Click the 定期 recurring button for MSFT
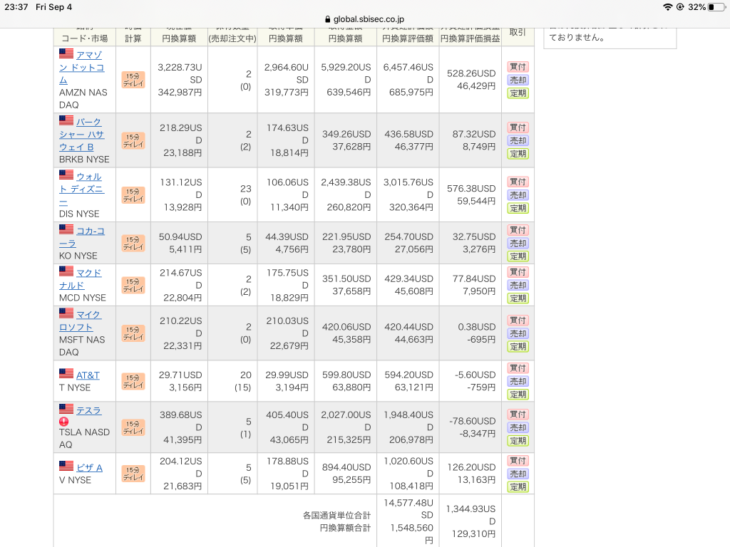730x547 pixels. (x=518, y=347)
